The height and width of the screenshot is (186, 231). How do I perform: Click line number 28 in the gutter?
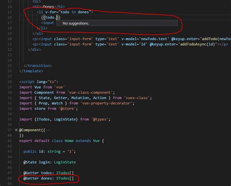[10, 82]
